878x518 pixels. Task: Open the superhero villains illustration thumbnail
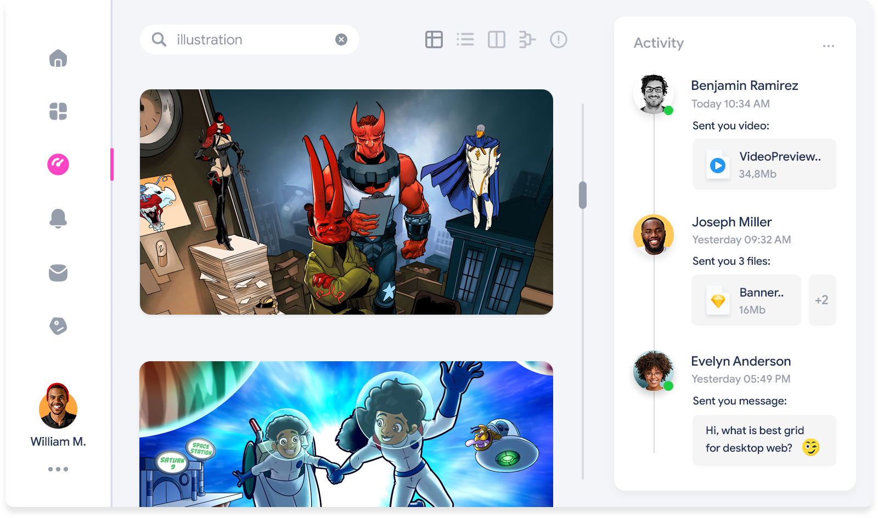(x=346, y=202)
